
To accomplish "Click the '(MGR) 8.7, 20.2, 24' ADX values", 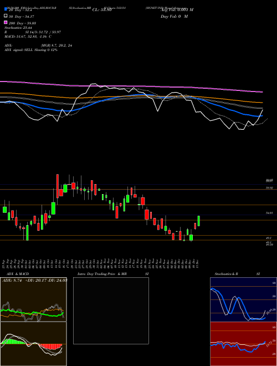I will point(56,45).
